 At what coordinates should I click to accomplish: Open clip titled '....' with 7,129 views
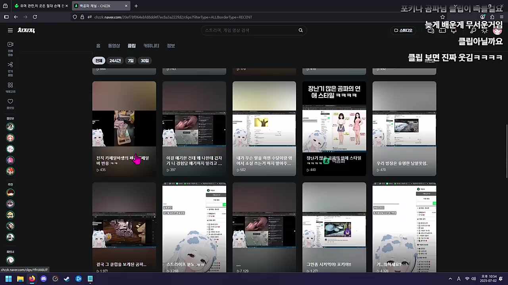point(264,228)
